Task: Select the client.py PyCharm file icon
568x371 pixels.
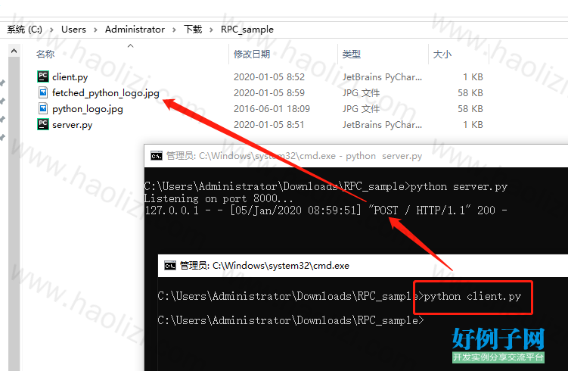Action: point(43,76)
